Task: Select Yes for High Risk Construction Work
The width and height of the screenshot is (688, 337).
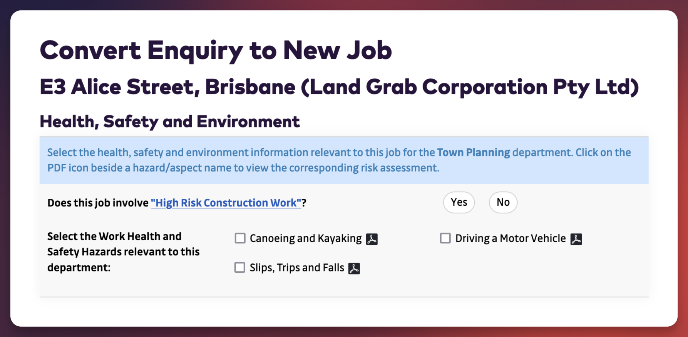Action: pyautogui.click(x=459, y=202)
